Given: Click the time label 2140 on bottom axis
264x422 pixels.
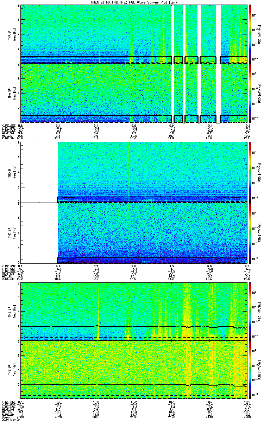Looking at the screenshot, I should [209, 417].
